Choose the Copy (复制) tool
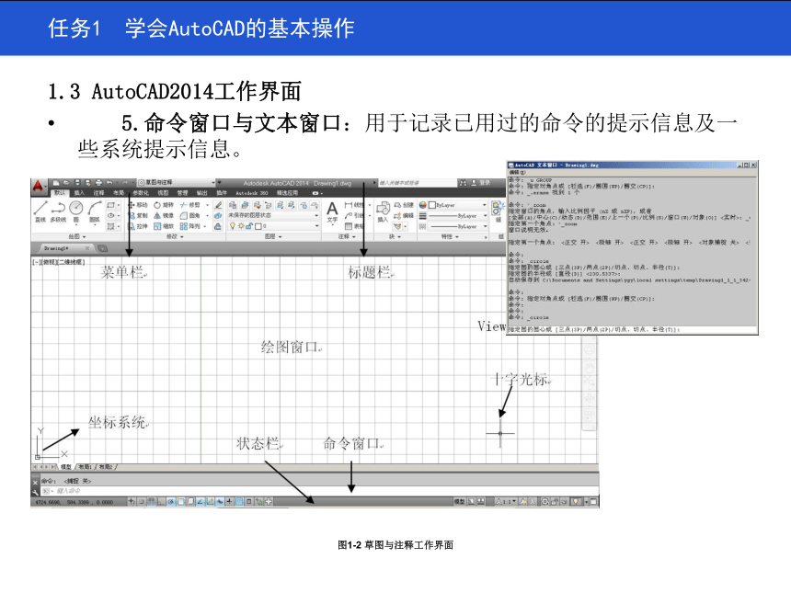This screenshot has height=593, width=791. (138, 215)
